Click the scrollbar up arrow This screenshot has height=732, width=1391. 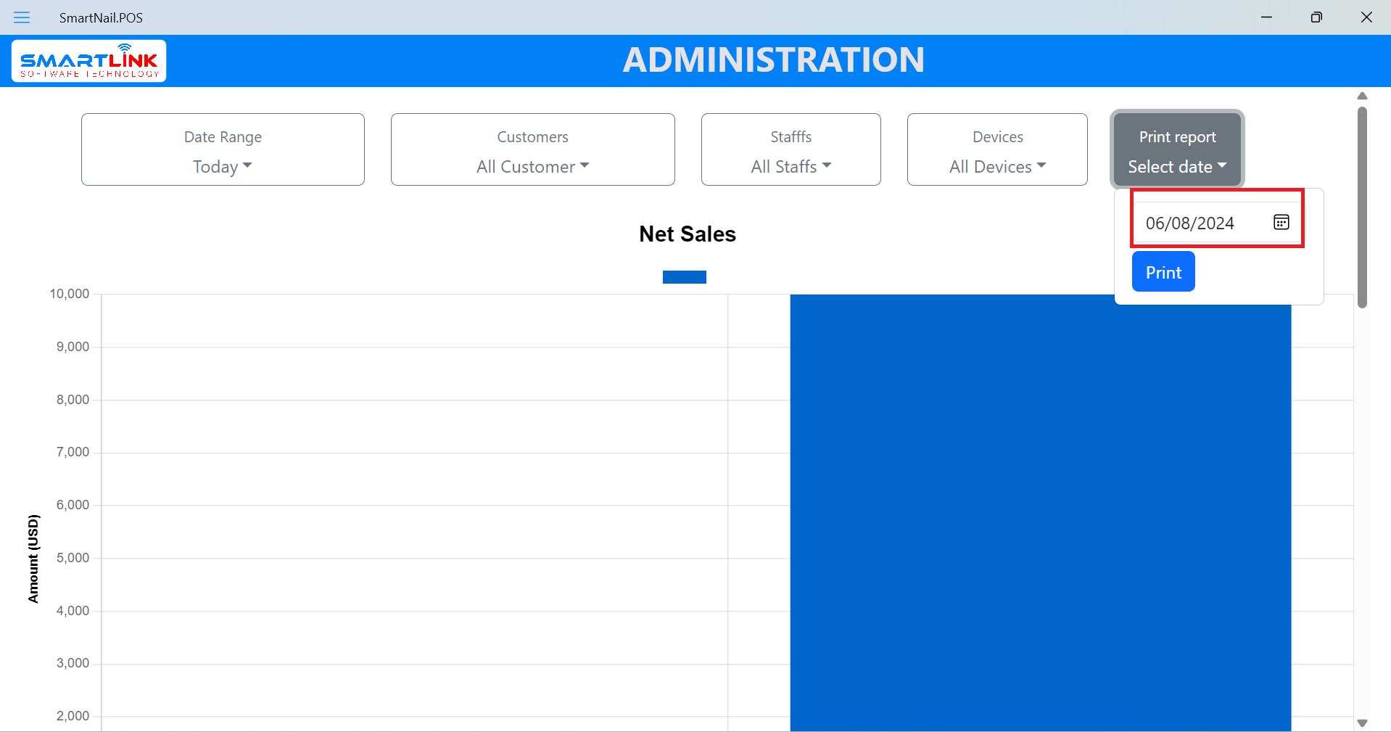1362,96
